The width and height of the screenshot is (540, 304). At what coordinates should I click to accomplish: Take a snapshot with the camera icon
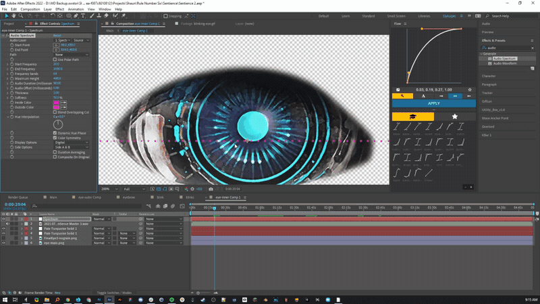point(211,189)
